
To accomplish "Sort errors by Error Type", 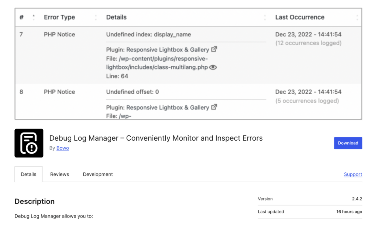I will (95, 17).
